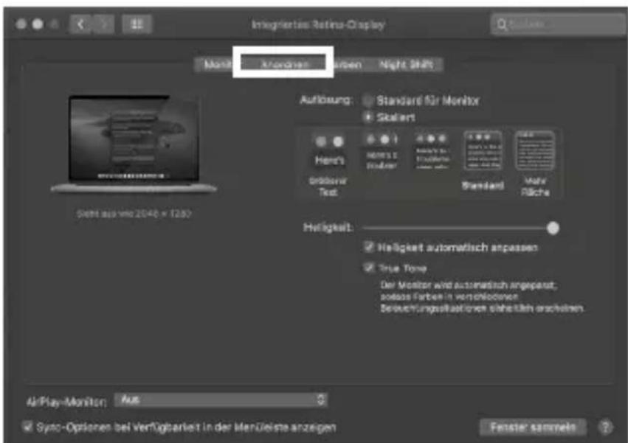Image resolution: width=628 pixels, height=443 pixels.
Task: Click the Fenster sammeln button
Action: tap(533, 428)
